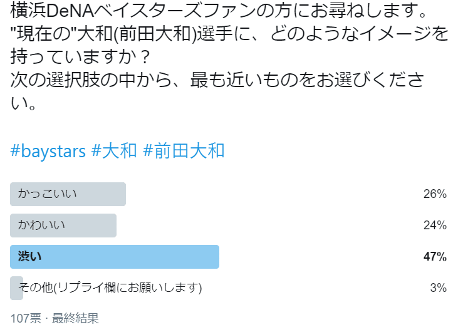
Task: Open the #前田大和 hashtag link
Action: (x=184, y=151)
